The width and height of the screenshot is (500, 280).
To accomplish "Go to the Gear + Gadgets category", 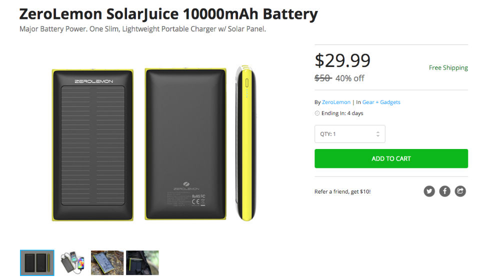I will tap(381, 102).
